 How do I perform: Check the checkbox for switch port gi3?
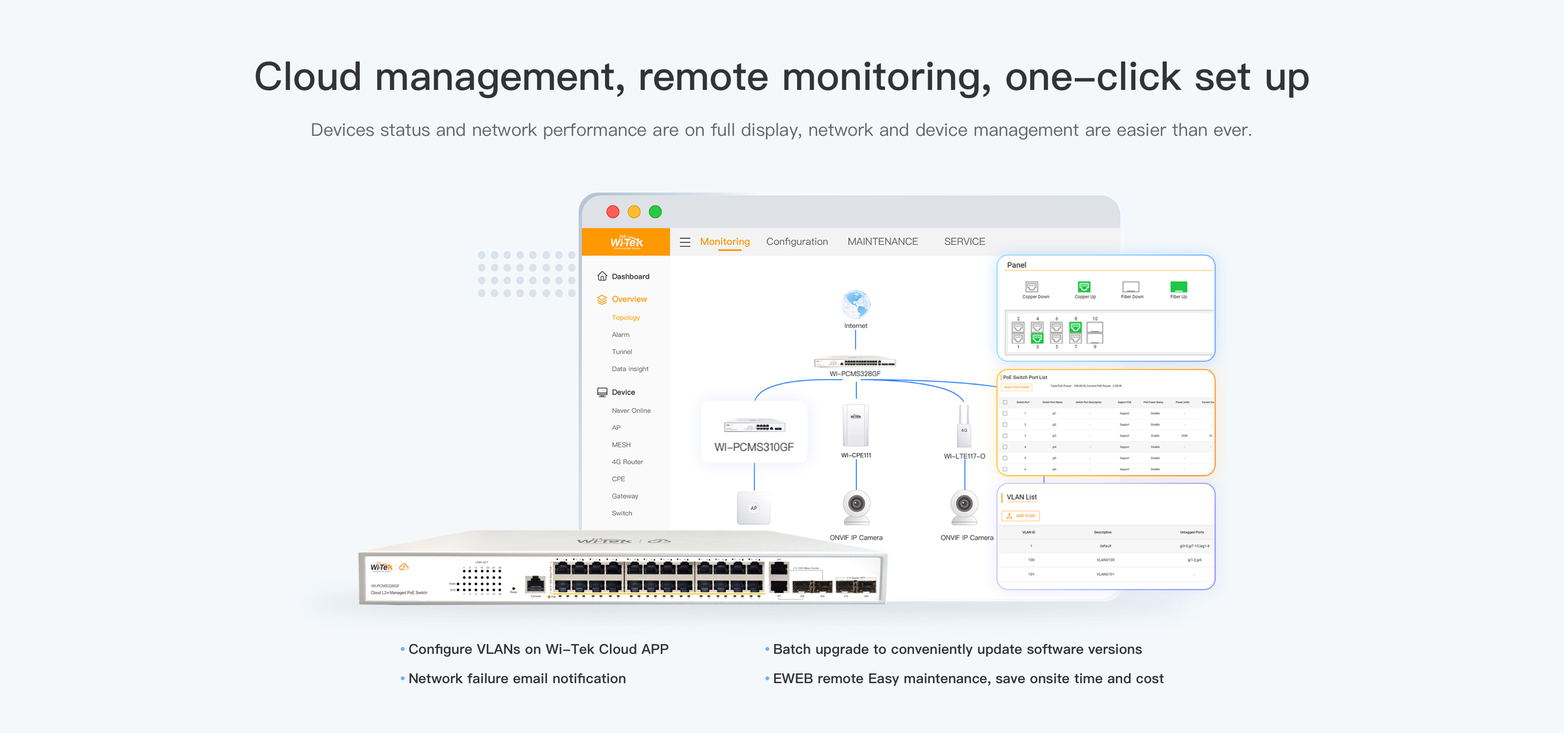coord(1005,436)
